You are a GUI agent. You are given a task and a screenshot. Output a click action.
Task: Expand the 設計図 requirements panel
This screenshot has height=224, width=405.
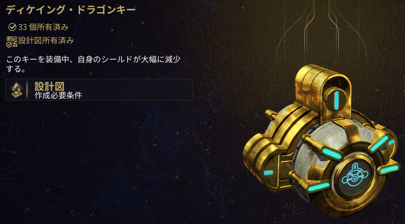pyautogui.click(x=99, y=90)
